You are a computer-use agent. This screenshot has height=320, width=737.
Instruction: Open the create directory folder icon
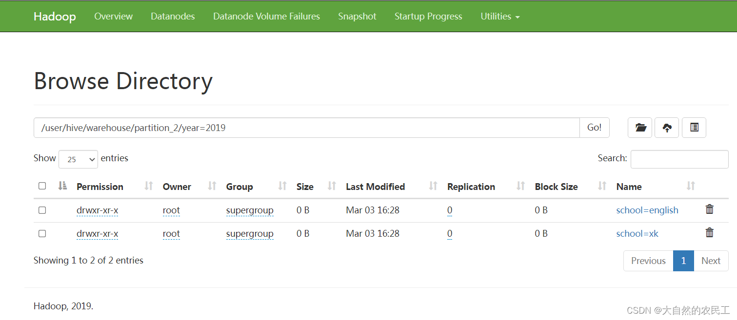640,128
